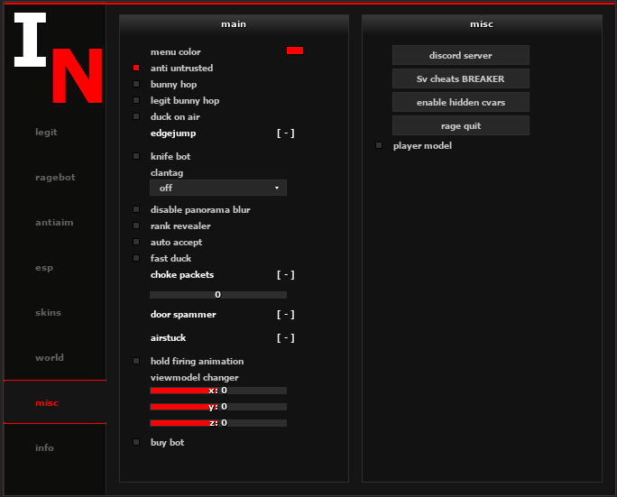
Task: Select the misc sidebar tab
Action: click(55, 402)
